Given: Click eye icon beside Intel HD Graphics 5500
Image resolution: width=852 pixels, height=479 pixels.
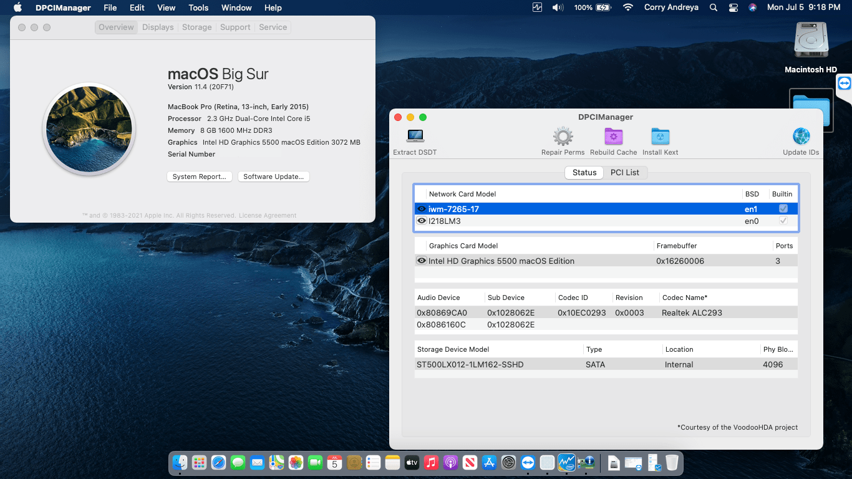Looking at the screenshot, I should tap(422, 261).
